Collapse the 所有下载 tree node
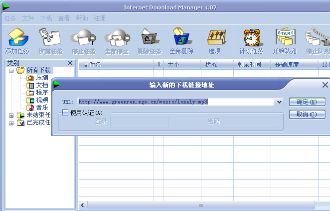The width and height of the screenshot is (330, 211). click(11, 71)
